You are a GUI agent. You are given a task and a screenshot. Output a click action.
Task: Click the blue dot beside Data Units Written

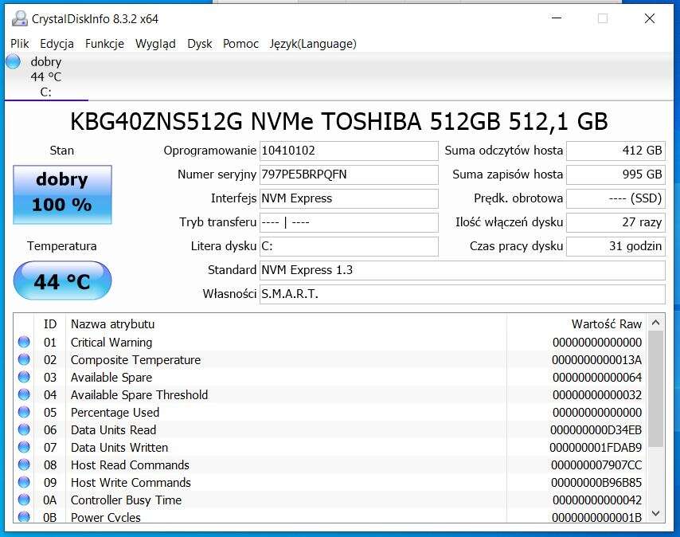[25, 447]
